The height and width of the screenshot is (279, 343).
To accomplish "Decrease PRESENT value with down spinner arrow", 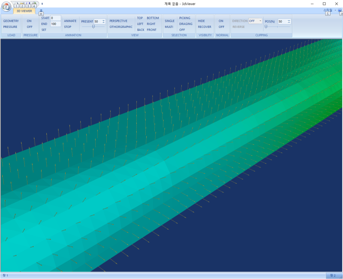I will (104, 22).
